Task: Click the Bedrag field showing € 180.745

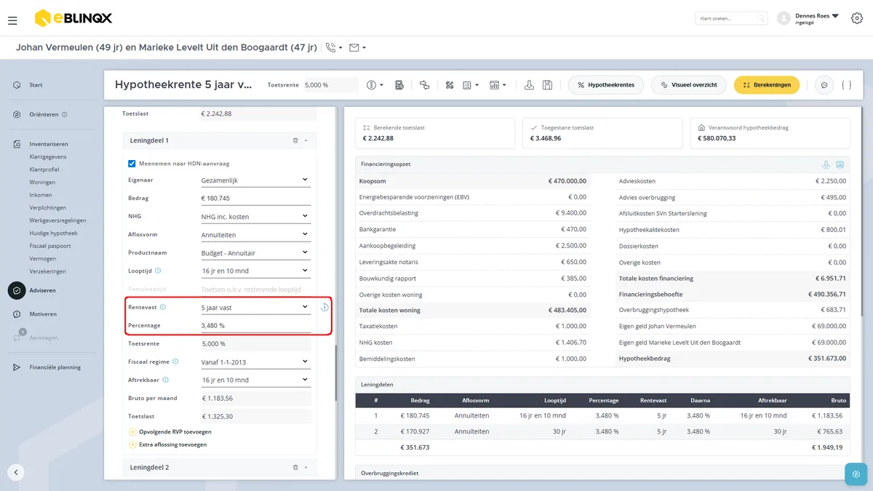Action: click(256, 198)
